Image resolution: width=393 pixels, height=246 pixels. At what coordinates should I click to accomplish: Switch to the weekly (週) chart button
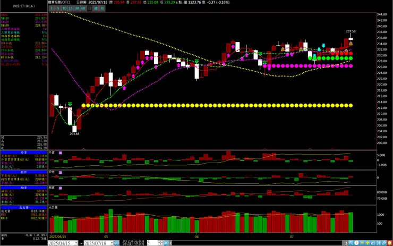pos(96,9)
